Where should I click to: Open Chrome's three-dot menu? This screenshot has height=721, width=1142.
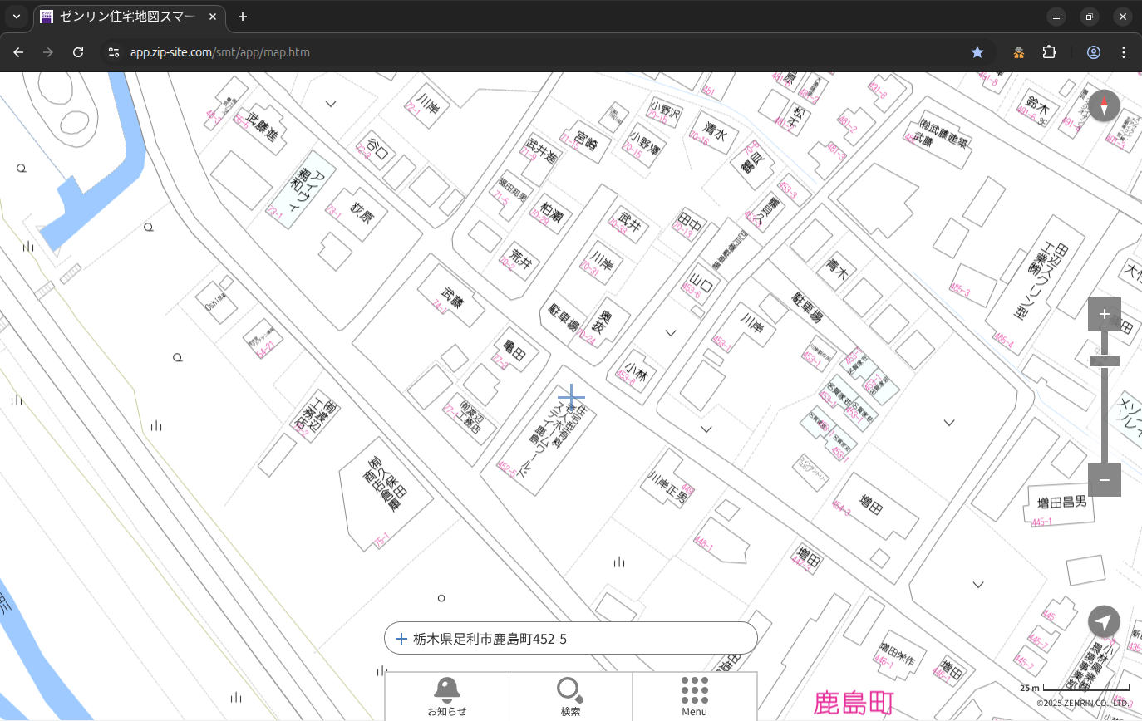[x=1124, y=52]
